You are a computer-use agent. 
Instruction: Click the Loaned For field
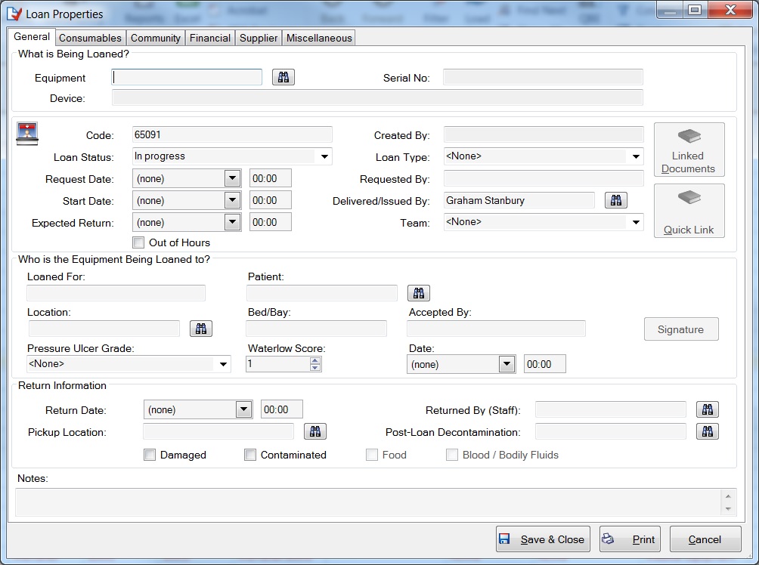116,293
